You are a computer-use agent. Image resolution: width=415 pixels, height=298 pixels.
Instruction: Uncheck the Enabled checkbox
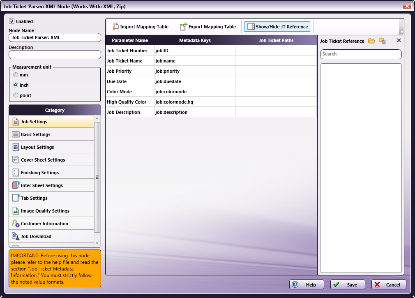click(x=12, y=21)
